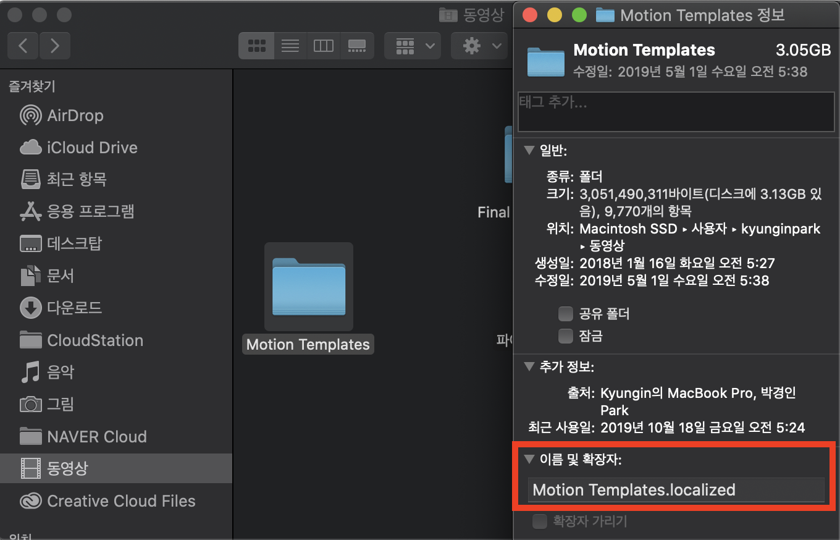This screenshot has height=540, width=840.
Task: Click the 태그 추가 tags field
Action: coord(676,112)
